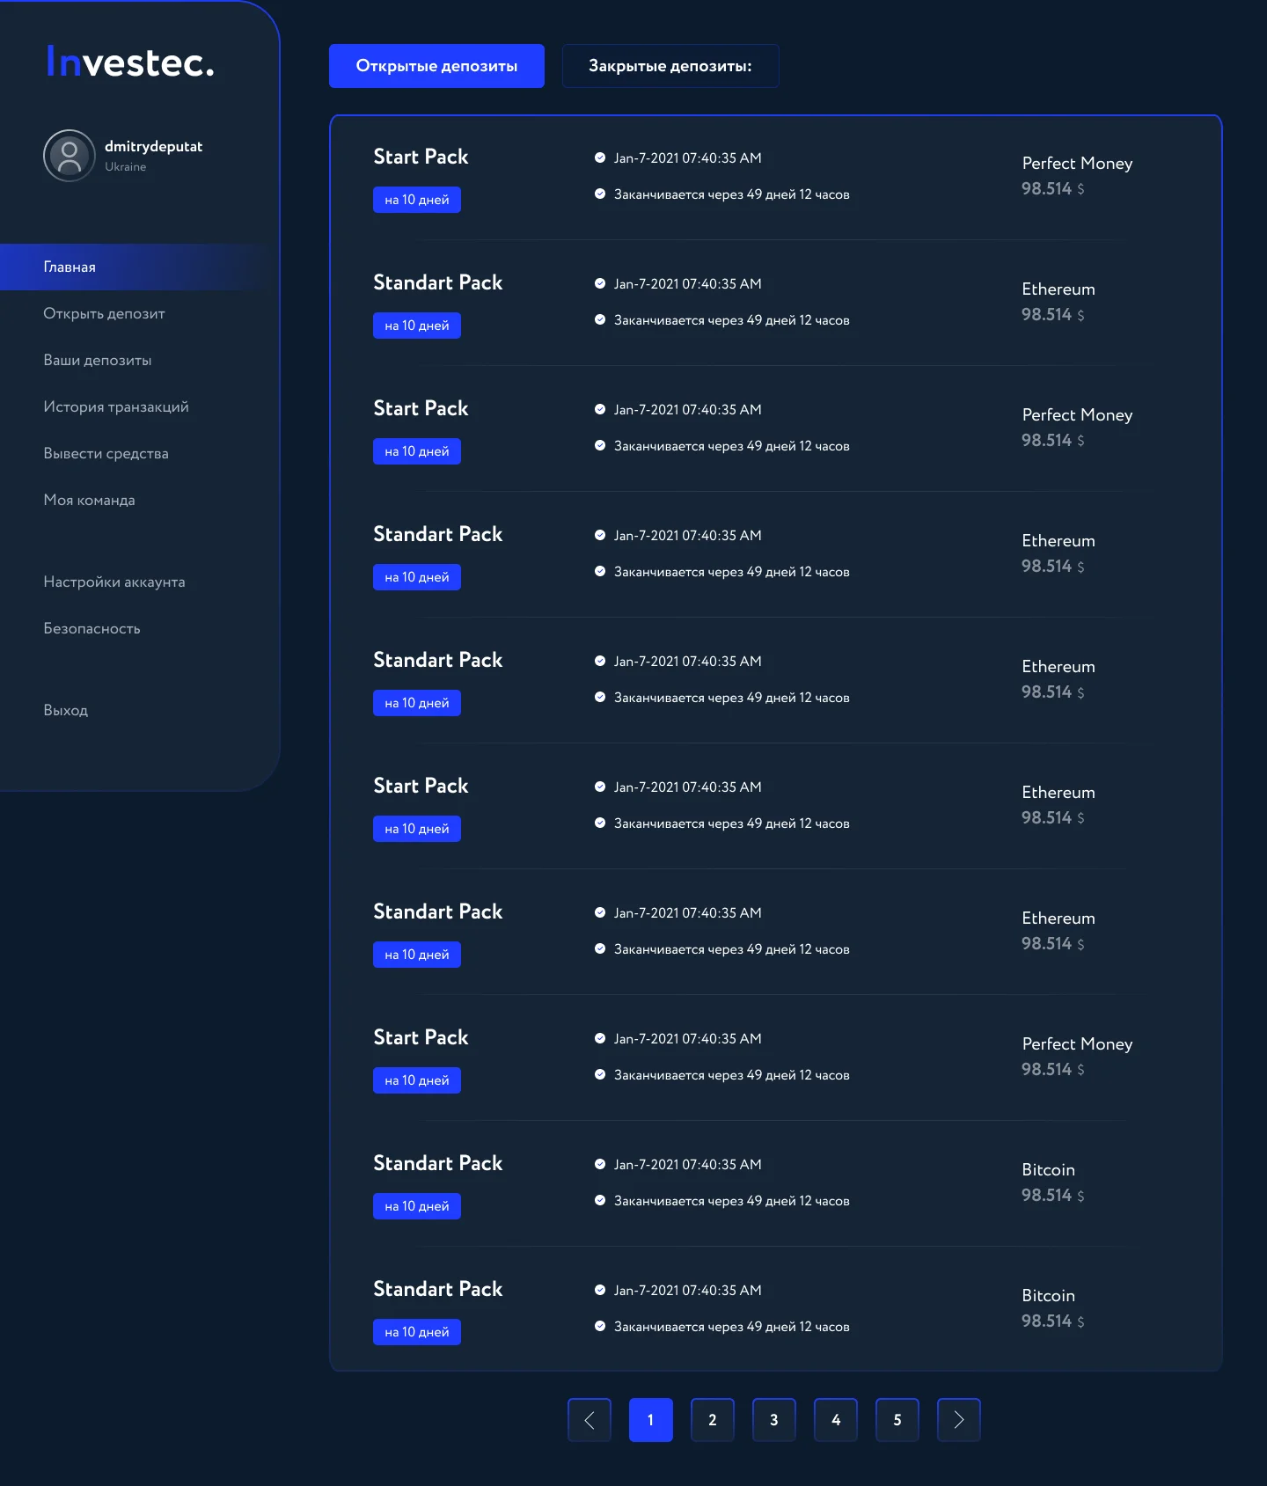Screen dimensions: 1267x1486
Task: Open Главная in the sidebar
Action: [x=70, y=267]
